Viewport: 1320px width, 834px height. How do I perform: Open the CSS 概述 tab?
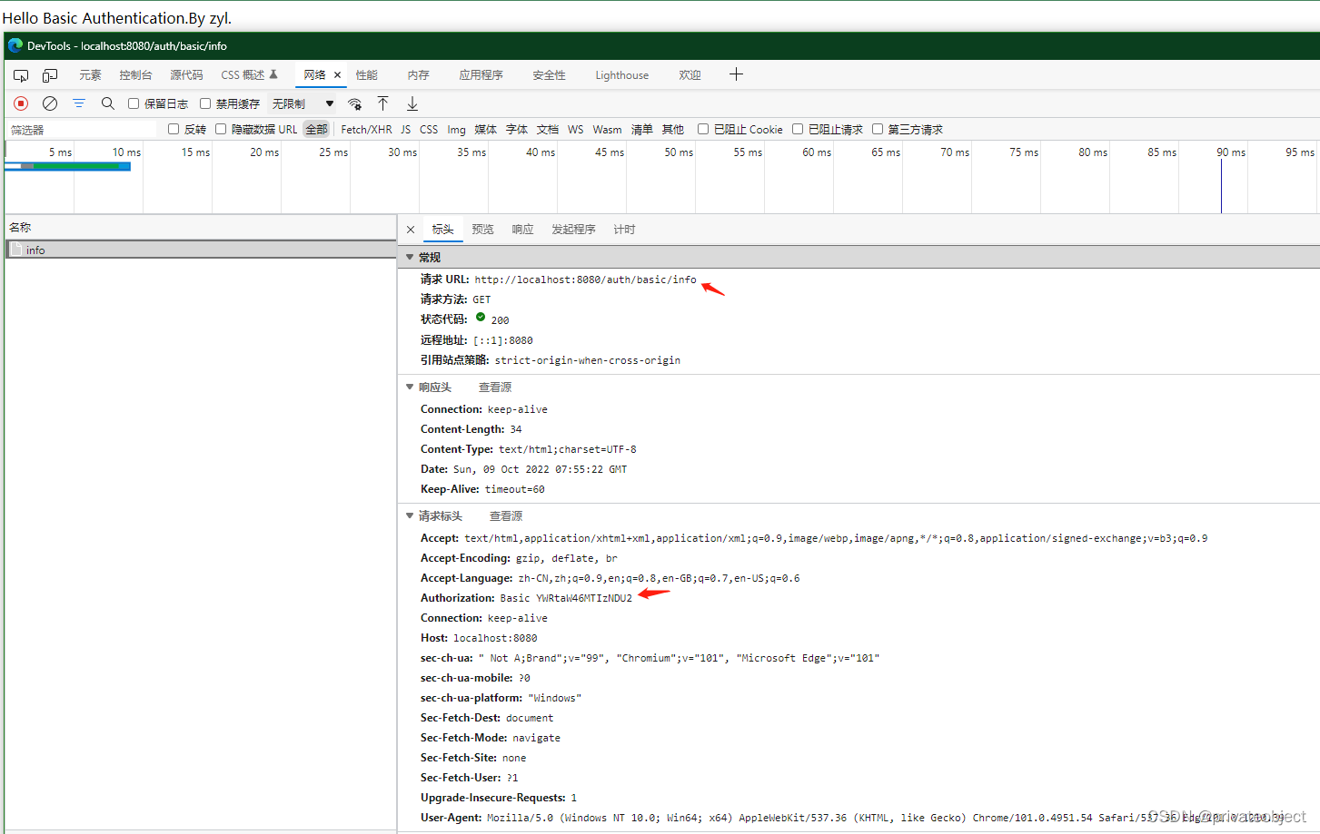click(x=249, y=75)
